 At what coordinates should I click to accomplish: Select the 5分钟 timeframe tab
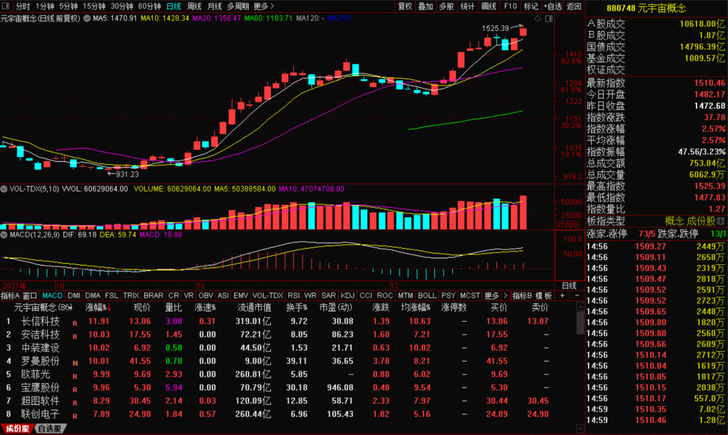(68, 6)
